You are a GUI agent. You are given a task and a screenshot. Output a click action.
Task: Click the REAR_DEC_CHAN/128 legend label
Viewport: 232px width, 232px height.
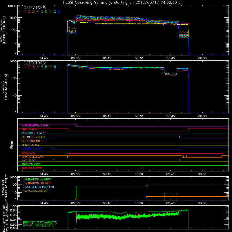[38, 187]
